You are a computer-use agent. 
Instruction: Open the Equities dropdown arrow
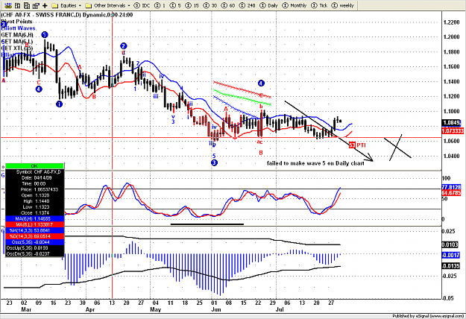[80, 6]
